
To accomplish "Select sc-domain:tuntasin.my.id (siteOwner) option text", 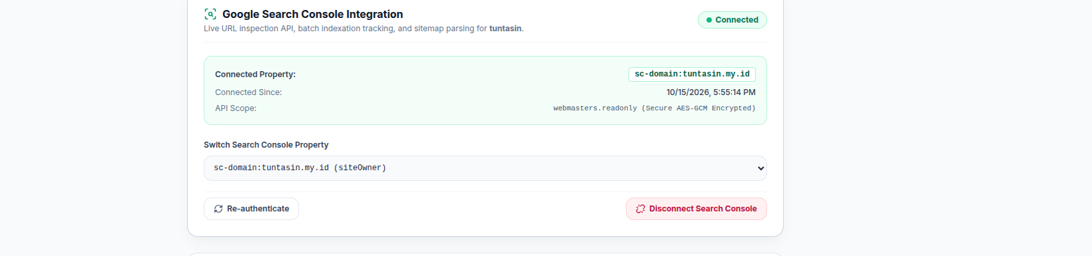I will [x=300, y=168].
